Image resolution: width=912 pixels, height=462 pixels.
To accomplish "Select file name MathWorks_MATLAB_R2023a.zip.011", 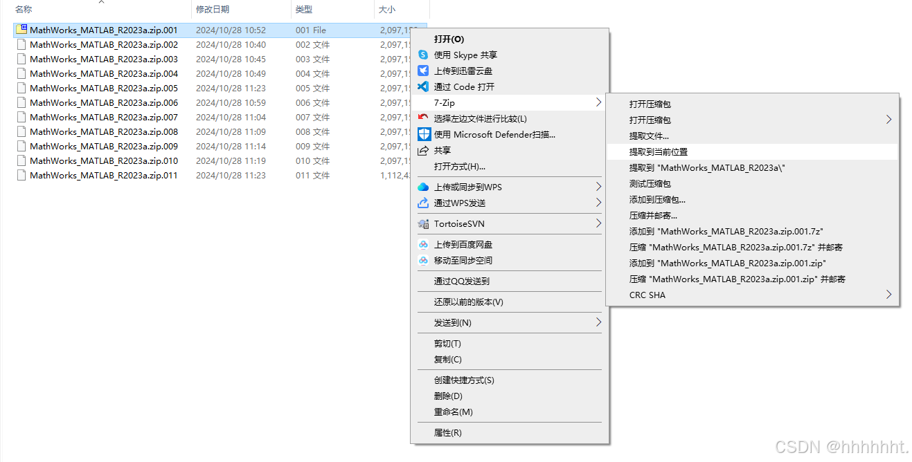I will 104,175.
